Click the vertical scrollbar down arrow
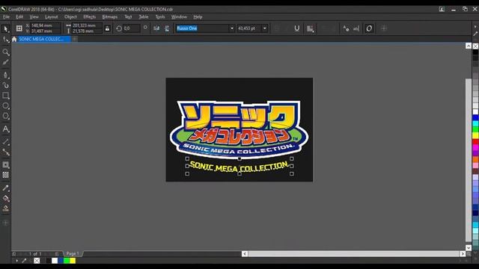The image size is (479, 269). click(x=469, y=247)
